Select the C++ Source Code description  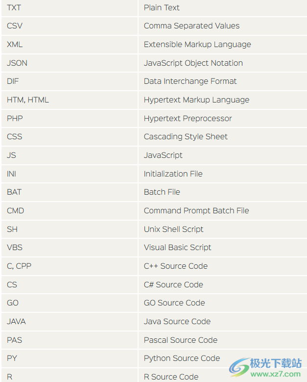pos(176,266)
